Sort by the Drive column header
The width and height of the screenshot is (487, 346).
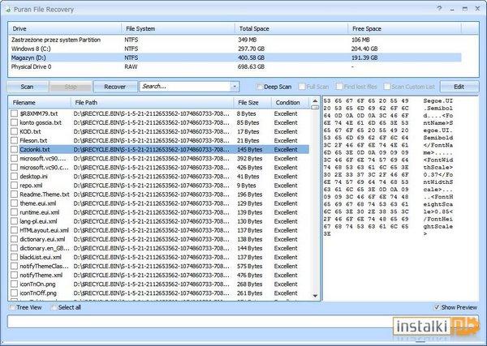[x=65, y=28]
